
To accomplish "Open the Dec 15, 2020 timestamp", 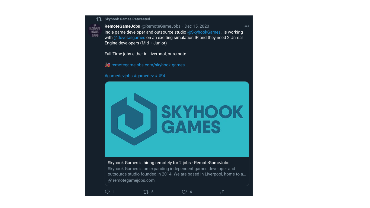I will coord(197,26).
